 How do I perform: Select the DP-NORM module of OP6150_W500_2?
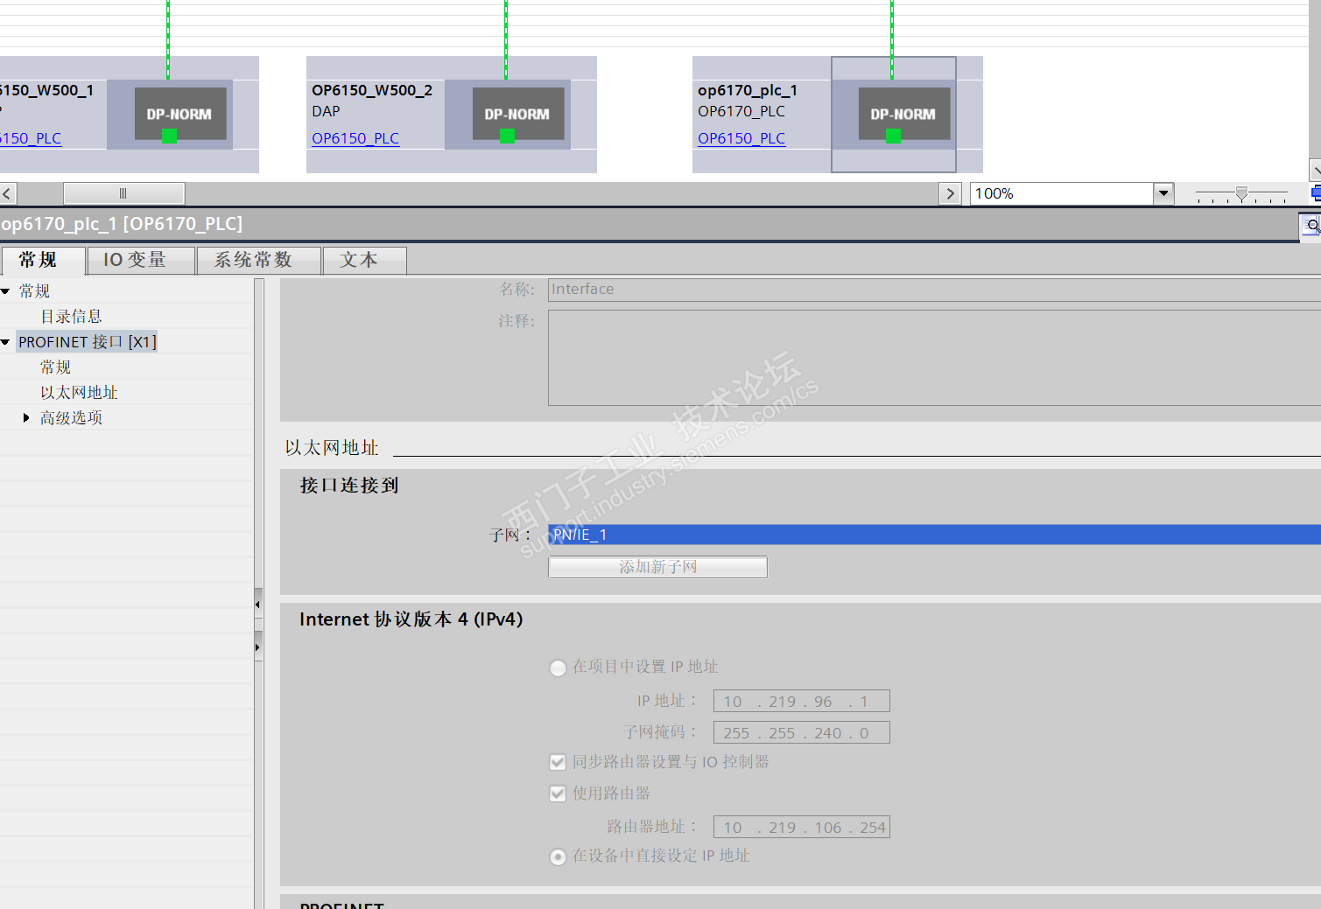click(517, 114)
